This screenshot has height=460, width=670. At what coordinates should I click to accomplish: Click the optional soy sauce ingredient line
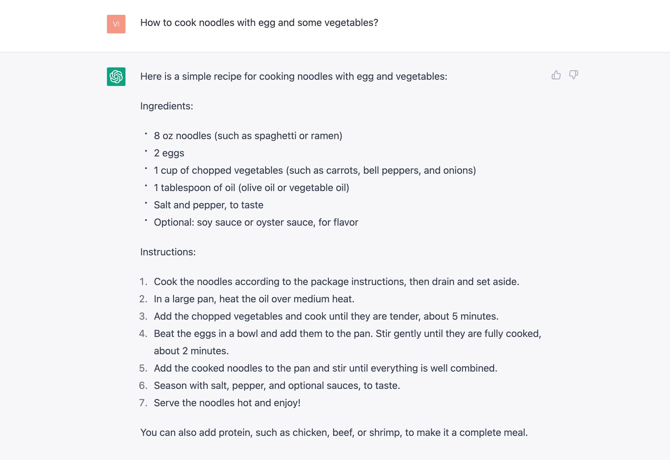tap(256, 222)
